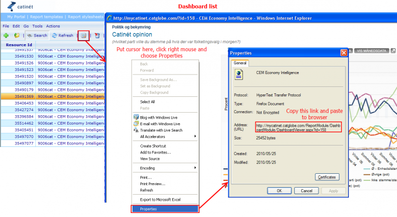
Task: Click the Resource Id column header
Action: click(19, 45)
